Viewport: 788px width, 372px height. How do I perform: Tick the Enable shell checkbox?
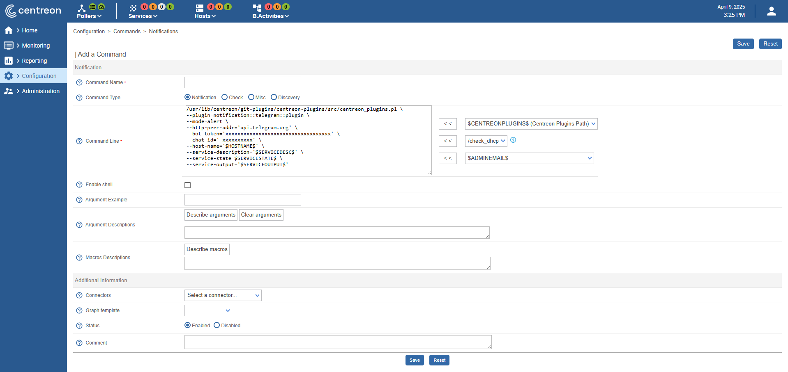(x=188, y=185)
